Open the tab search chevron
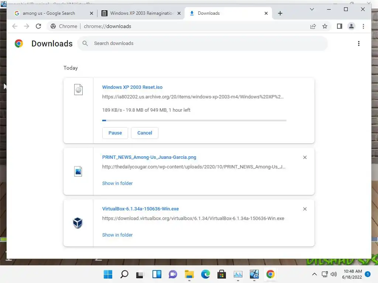The width and height of the screenshot is (378, 283). pos(312,9)
